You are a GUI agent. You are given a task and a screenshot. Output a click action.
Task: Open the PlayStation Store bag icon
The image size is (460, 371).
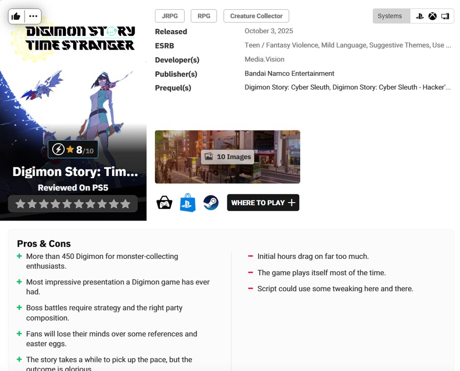coord(188,203)
